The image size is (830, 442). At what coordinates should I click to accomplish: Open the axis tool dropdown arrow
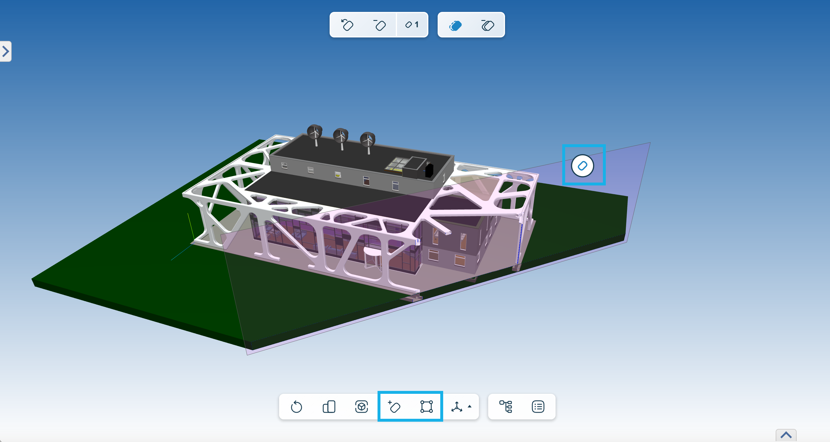coord(470,406)
